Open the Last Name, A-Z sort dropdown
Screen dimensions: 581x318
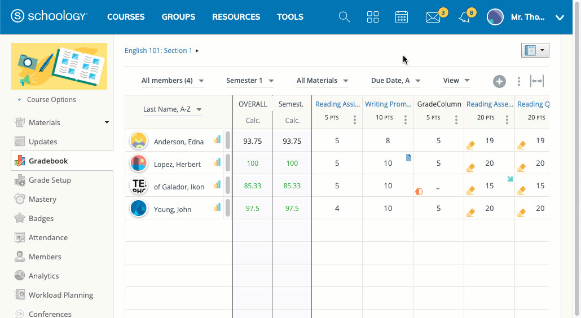pos(172,109)
